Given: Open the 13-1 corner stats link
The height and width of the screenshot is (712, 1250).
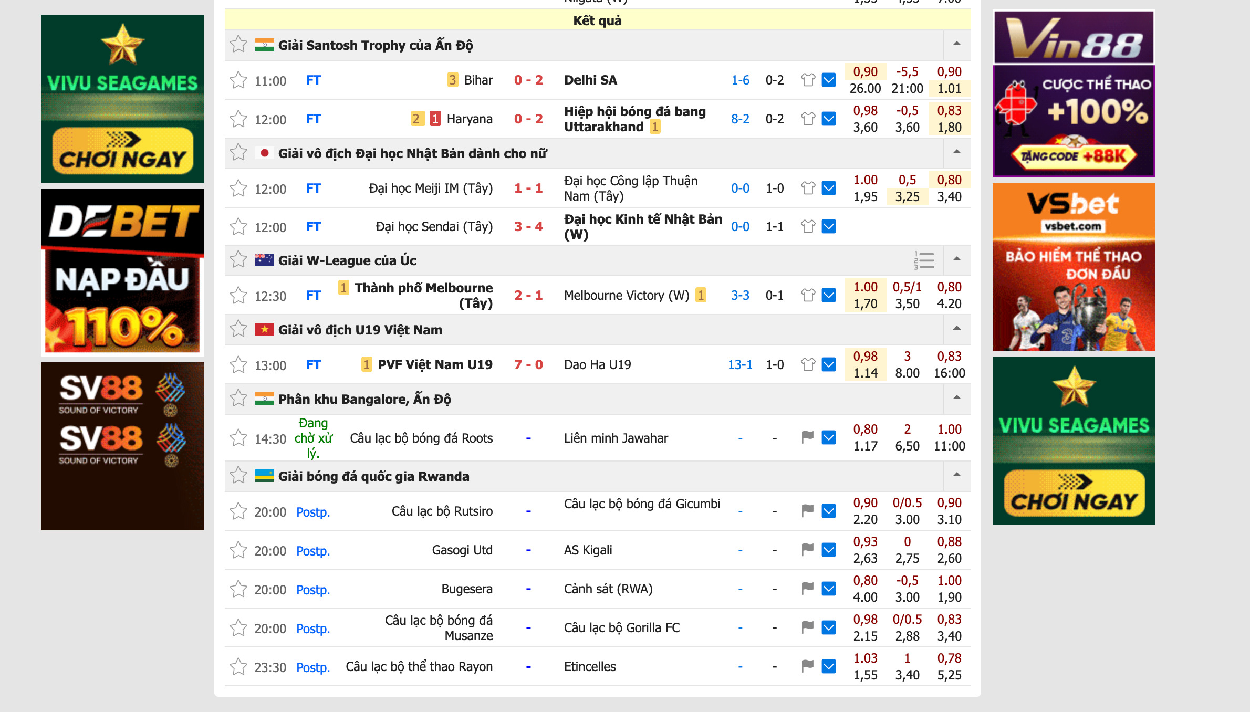Looking at the screenshot, I should pos(740,364).
